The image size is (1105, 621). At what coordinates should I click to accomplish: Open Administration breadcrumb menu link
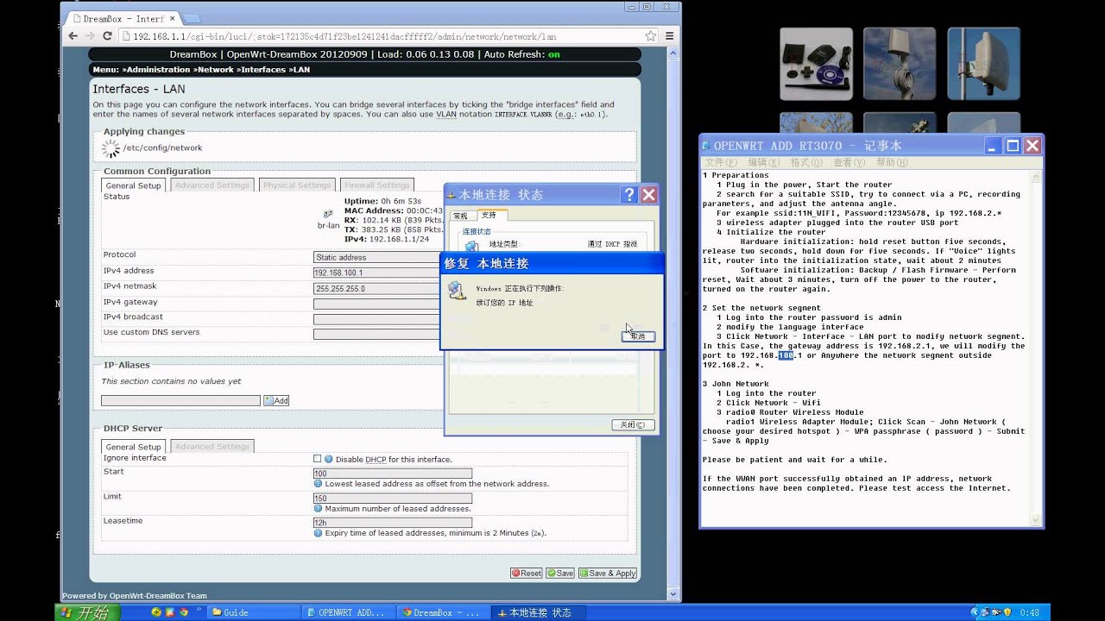156,70
